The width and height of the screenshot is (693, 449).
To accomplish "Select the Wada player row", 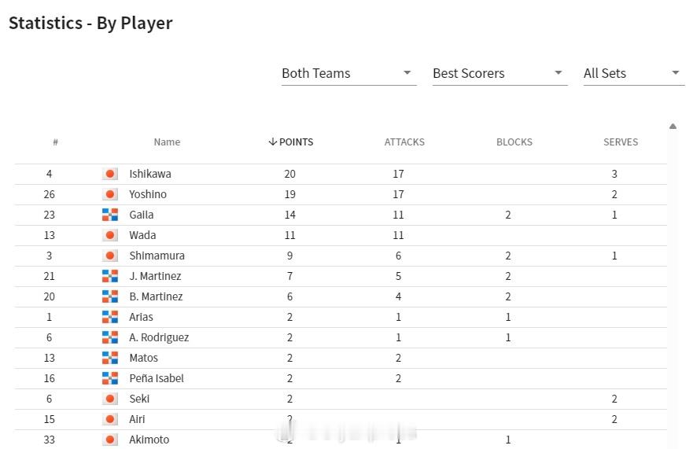I will [x=341, y=235].
